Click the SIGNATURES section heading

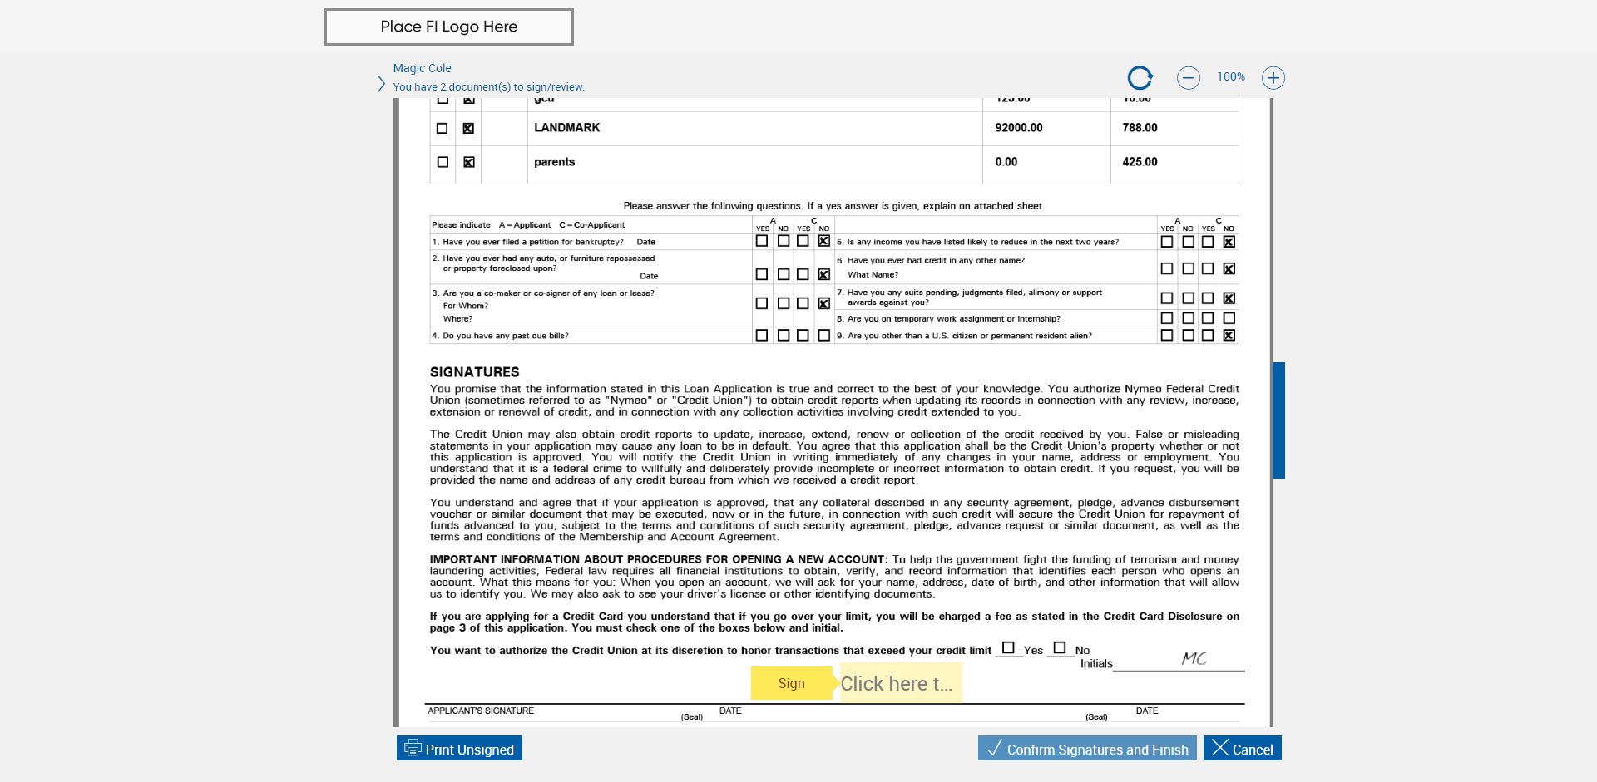click(475, 372)
